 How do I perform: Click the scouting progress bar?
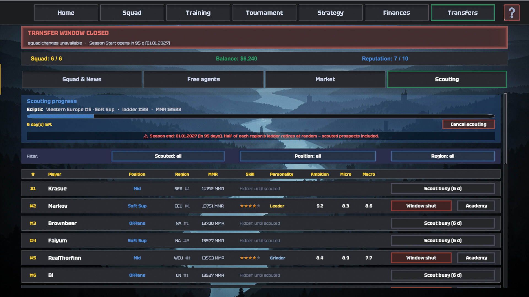pyautogui.click(x=261, y=116)
